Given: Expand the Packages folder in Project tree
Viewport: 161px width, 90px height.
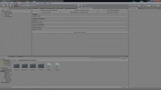Looking at the screenshot, I should (1, 82).
